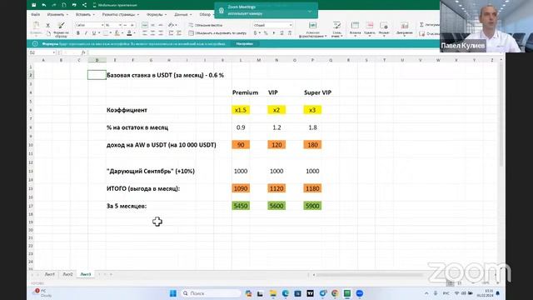533x300 pixels.
Task: Click the AutoSum sigma icon
Action: click(x=421, y=24)
